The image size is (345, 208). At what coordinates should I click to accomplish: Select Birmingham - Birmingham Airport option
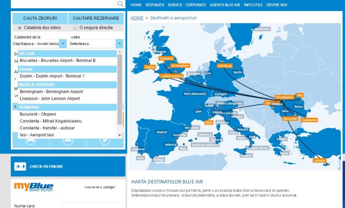tap(67, 92)
